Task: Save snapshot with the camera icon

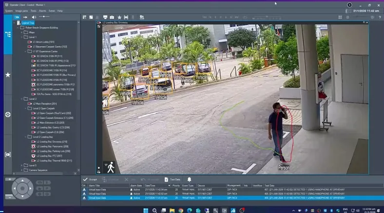Action: (x=112, y=17)
